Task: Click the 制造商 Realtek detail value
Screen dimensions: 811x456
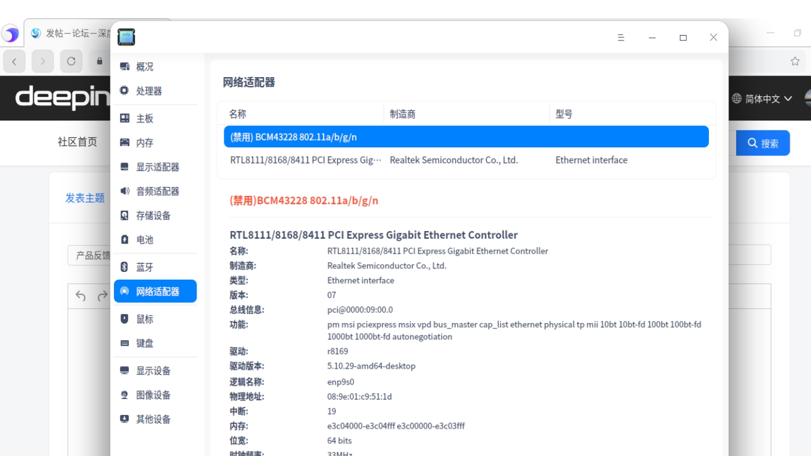Action: 387,265
